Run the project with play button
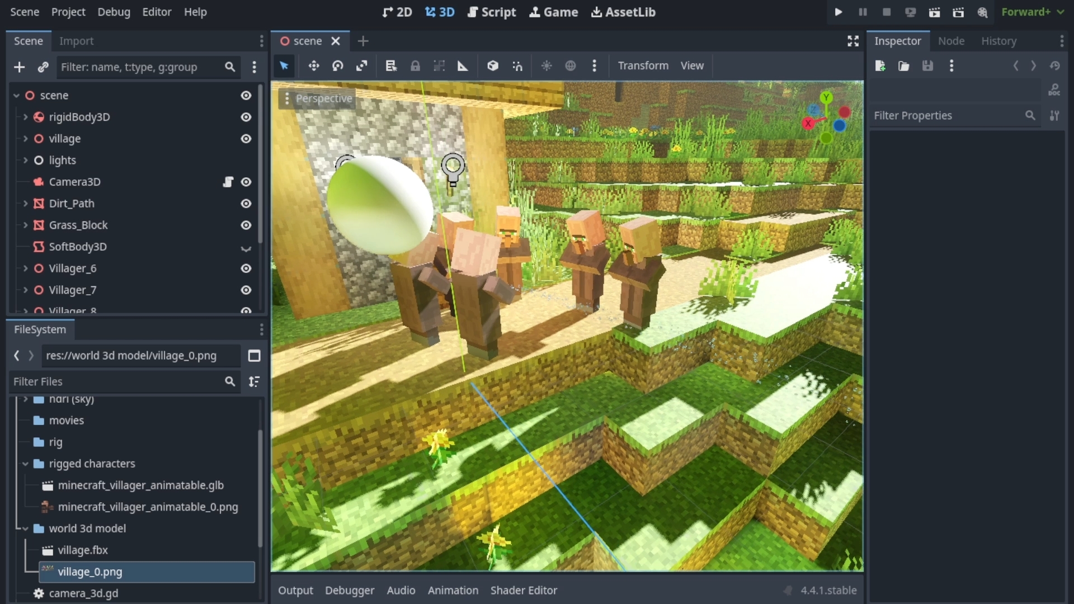The image size is (1074, 604). pyautogui.click(x=839, y=12)
